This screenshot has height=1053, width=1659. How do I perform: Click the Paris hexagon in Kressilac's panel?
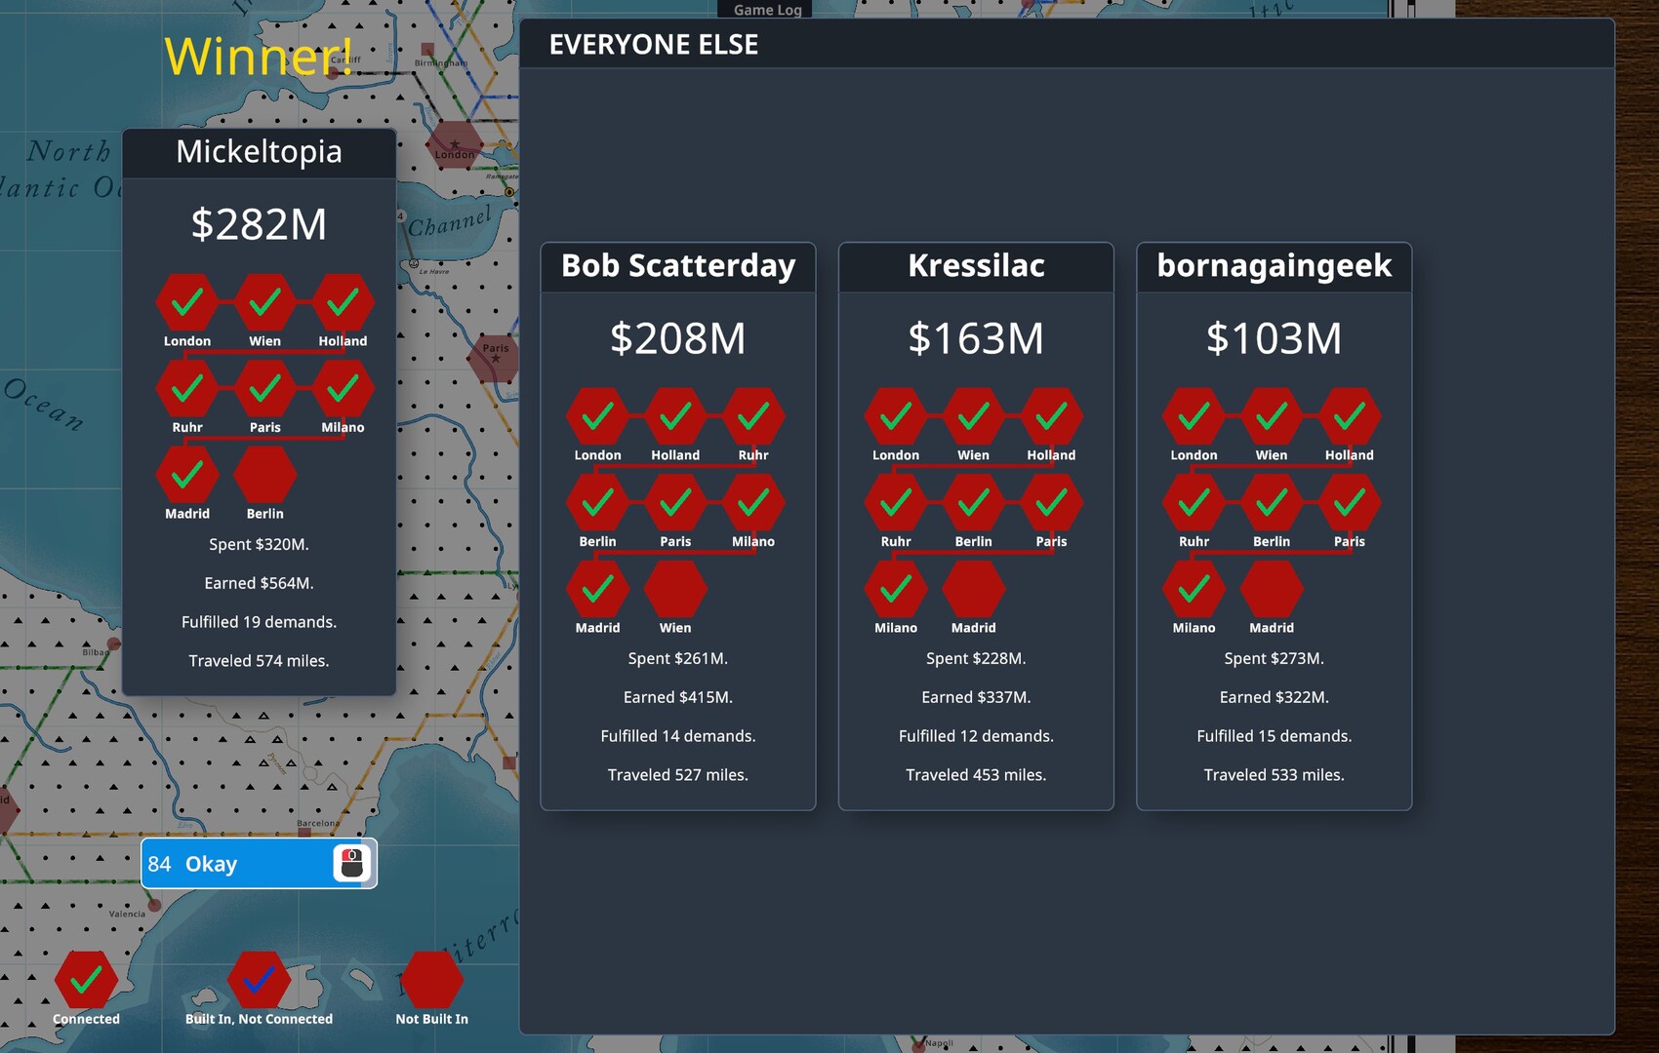point(1052,504)
